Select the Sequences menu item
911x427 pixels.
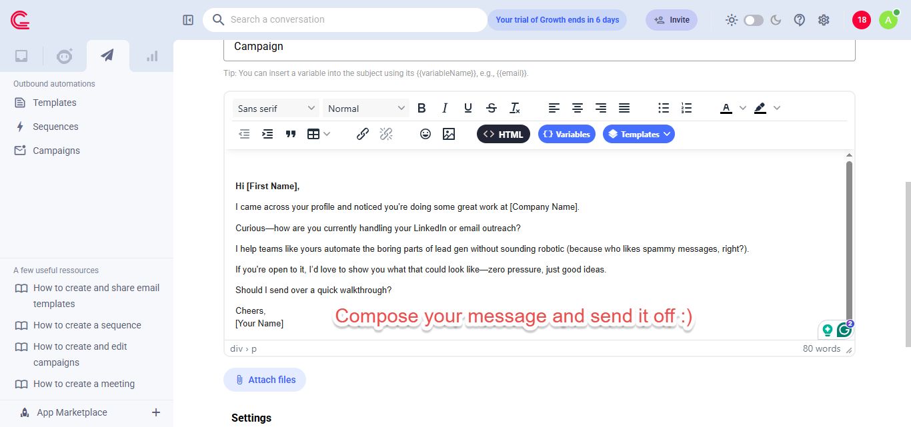coord(55,126)
